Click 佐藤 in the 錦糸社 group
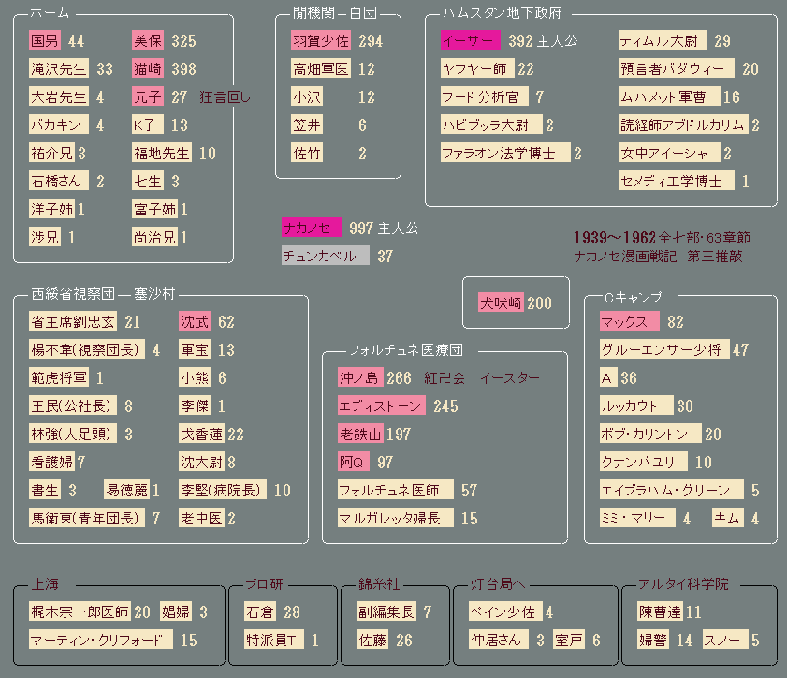 [372, 641]
